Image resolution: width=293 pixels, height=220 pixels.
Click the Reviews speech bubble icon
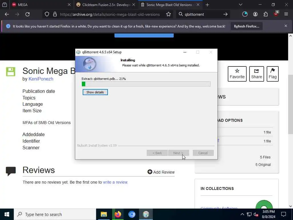pos(11,171)
